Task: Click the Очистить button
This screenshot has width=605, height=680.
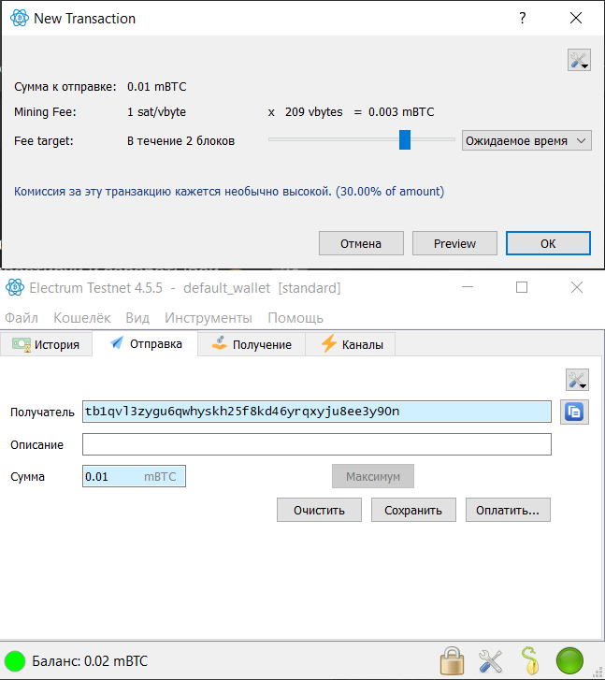Action: (x=319, y=510)
